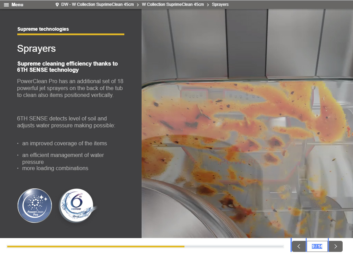Click the 6th Sense logo badge
Screen dimensions: 353x255
coord(76,206)
